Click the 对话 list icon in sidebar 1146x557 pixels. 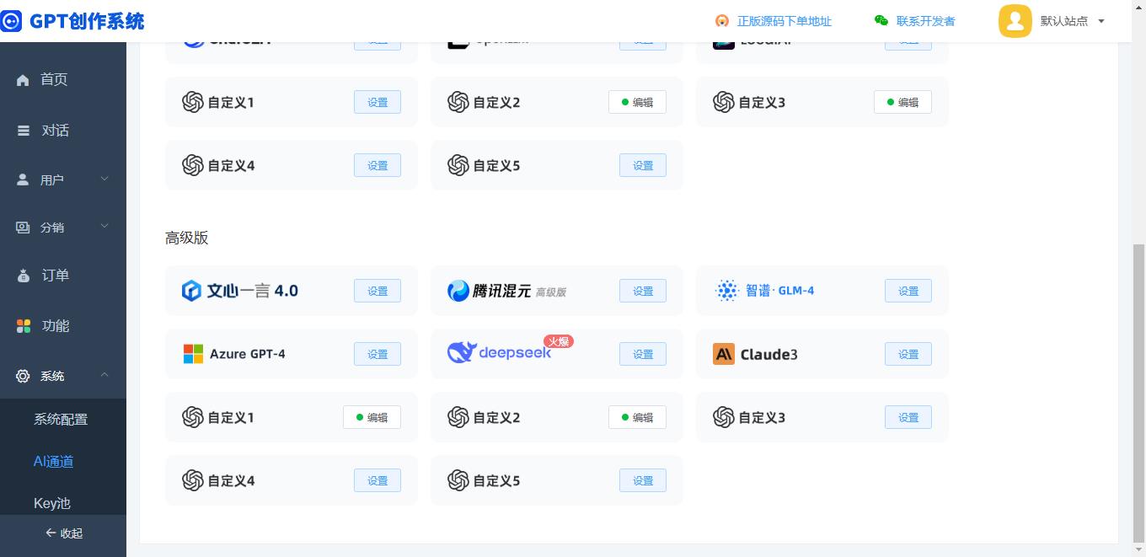(x=24, y=131)
